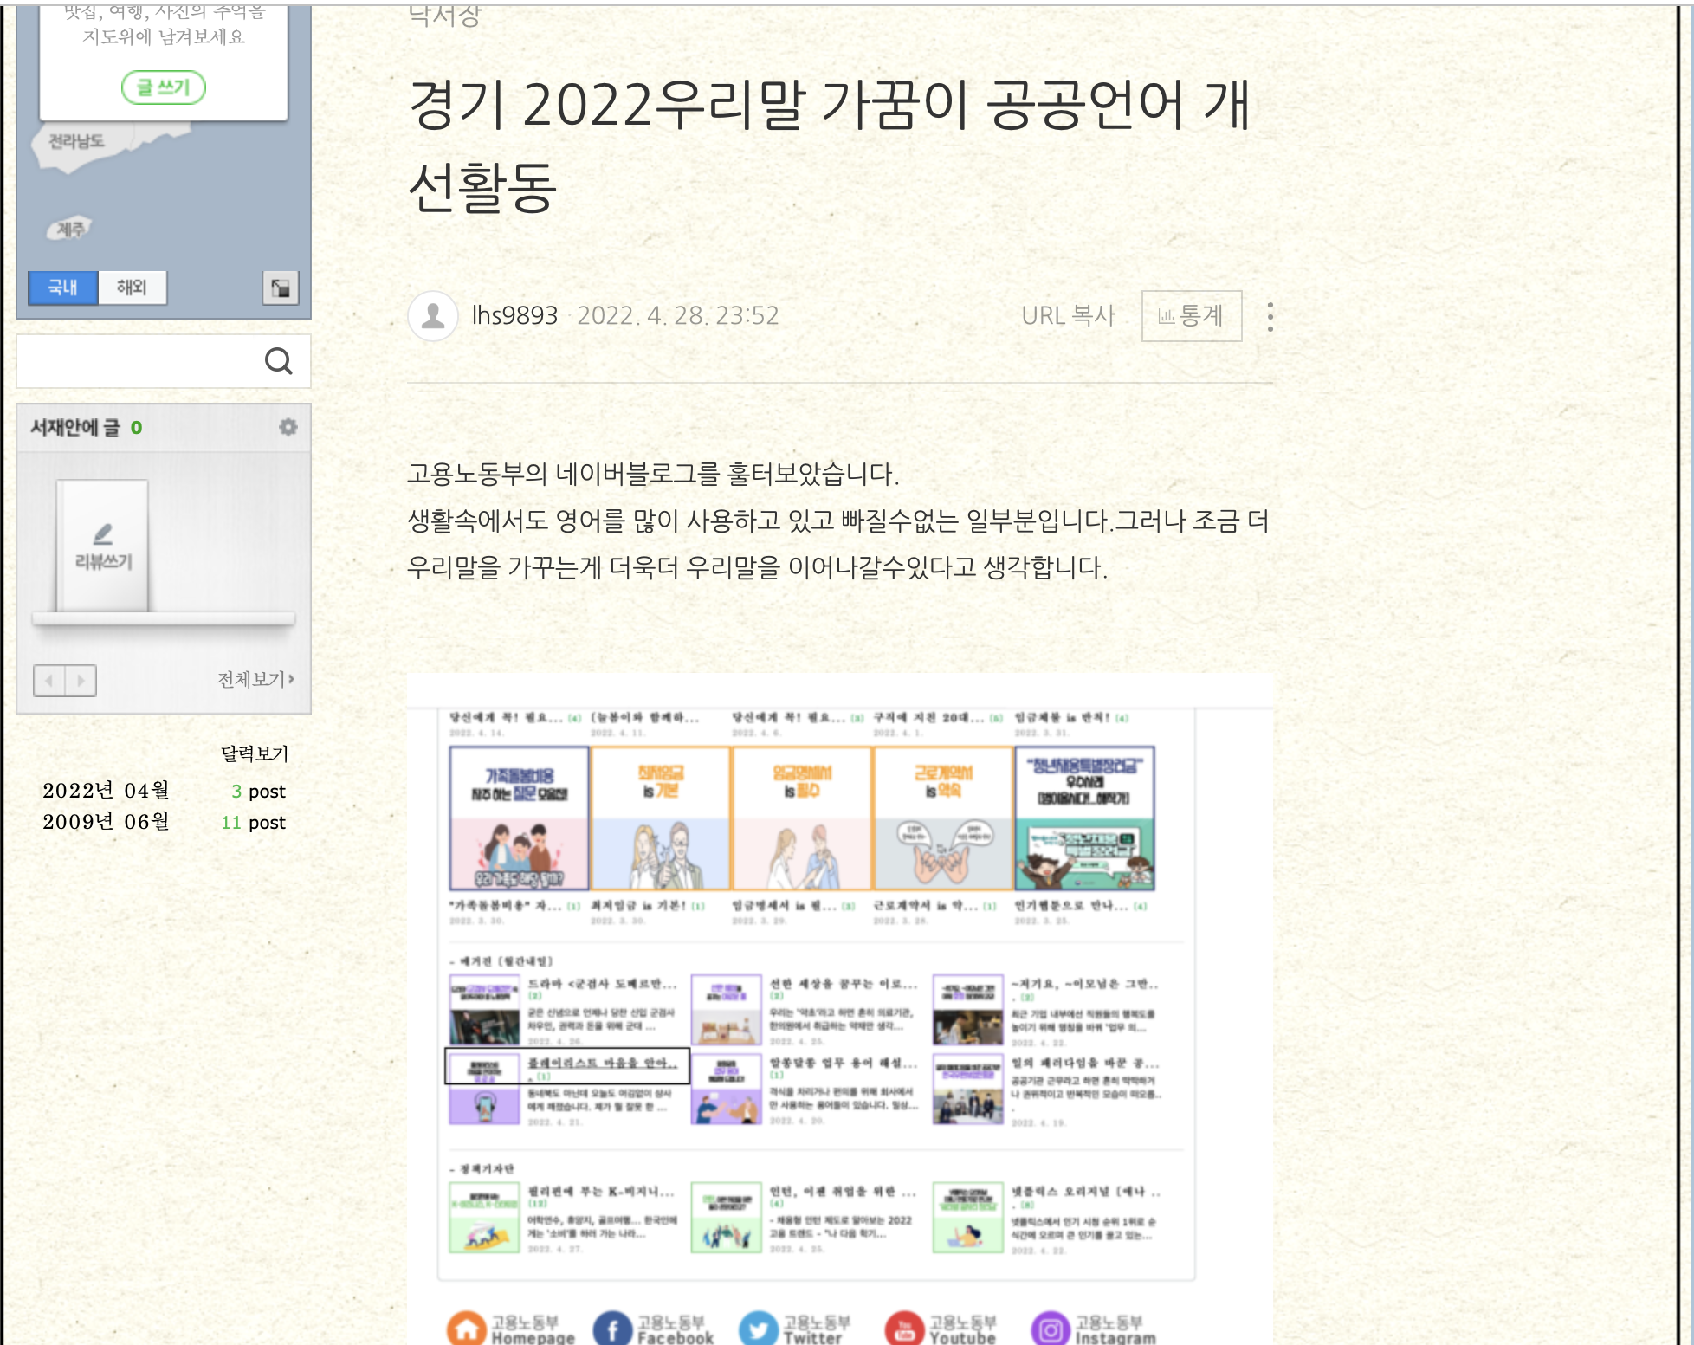Screen dimensions: 1694x1345
Task: Click the 고용노동부 Youtube icon
Action: [905, 1329]
